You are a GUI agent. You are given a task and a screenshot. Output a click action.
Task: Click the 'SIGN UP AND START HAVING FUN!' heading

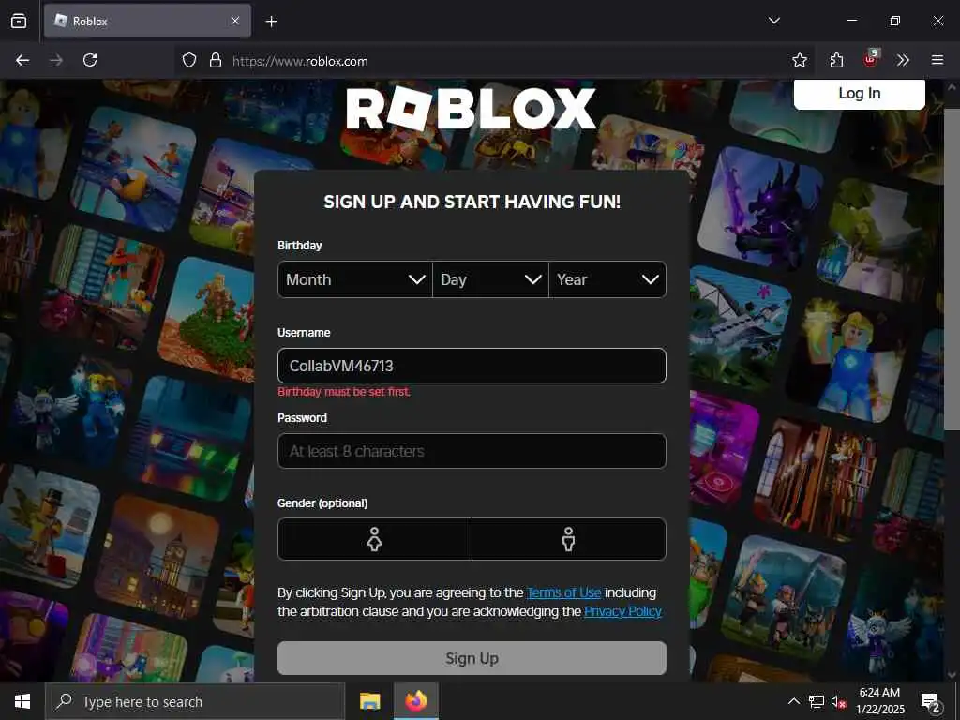click(x=472, y=202)
